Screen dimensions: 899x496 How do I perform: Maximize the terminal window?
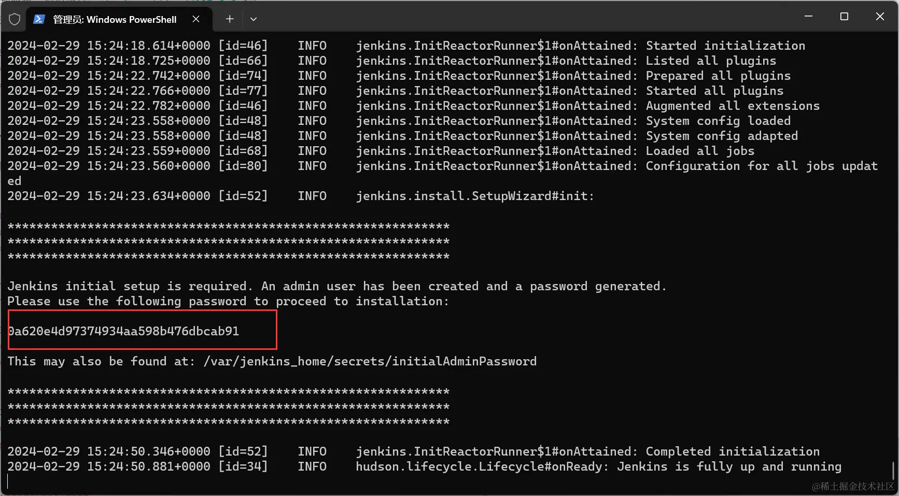click(844, 17)
